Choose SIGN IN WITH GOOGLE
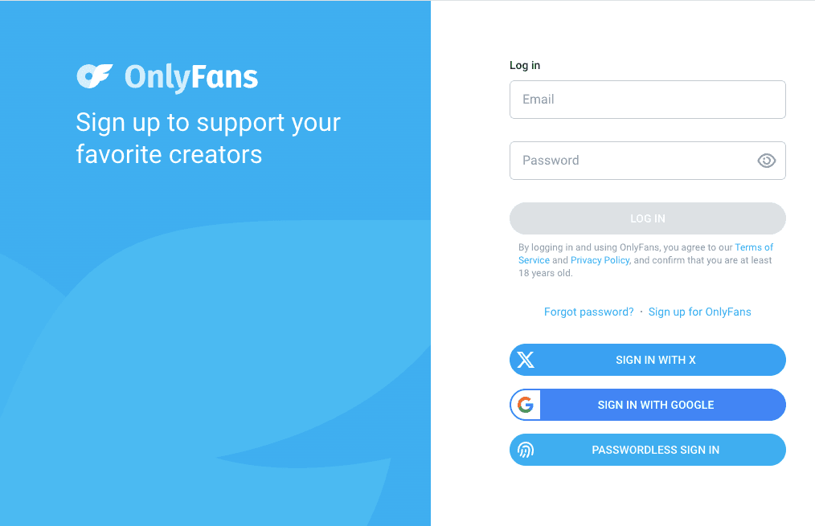The image size is (815, 526). 655,405
